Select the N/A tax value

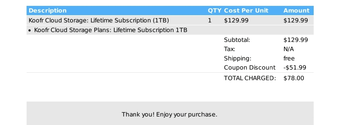click(289, 49)
